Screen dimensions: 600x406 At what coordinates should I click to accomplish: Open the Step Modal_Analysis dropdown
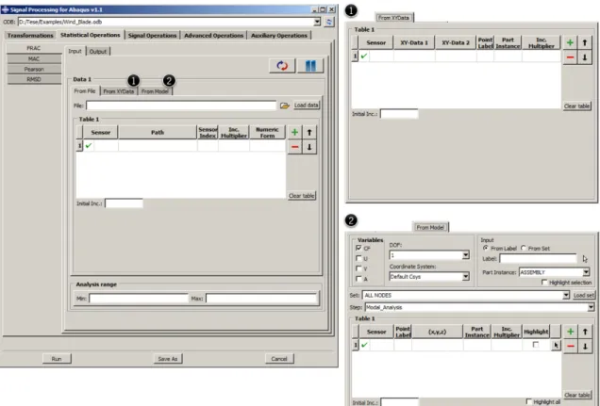[592, 307]
